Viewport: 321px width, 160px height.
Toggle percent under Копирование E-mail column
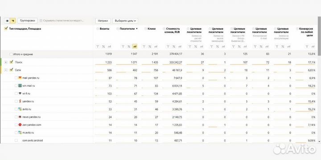[261, 47]
